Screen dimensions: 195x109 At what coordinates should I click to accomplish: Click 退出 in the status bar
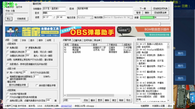click(170, 106)
